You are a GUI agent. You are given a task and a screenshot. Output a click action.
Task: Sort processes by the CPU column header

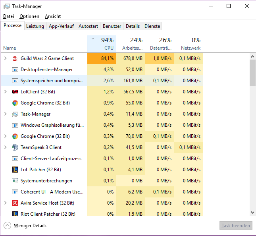click(x=102, y=44)
